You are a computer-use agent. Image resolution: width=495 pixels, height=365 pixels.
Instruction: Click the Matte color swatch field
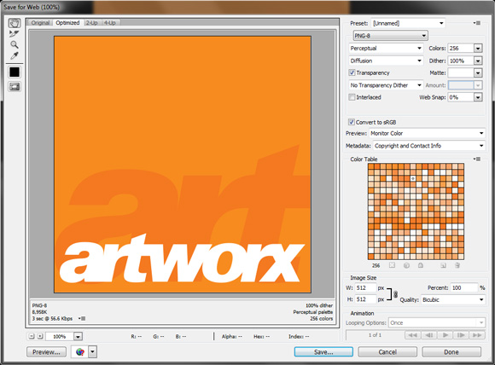[x=461, y=72]
